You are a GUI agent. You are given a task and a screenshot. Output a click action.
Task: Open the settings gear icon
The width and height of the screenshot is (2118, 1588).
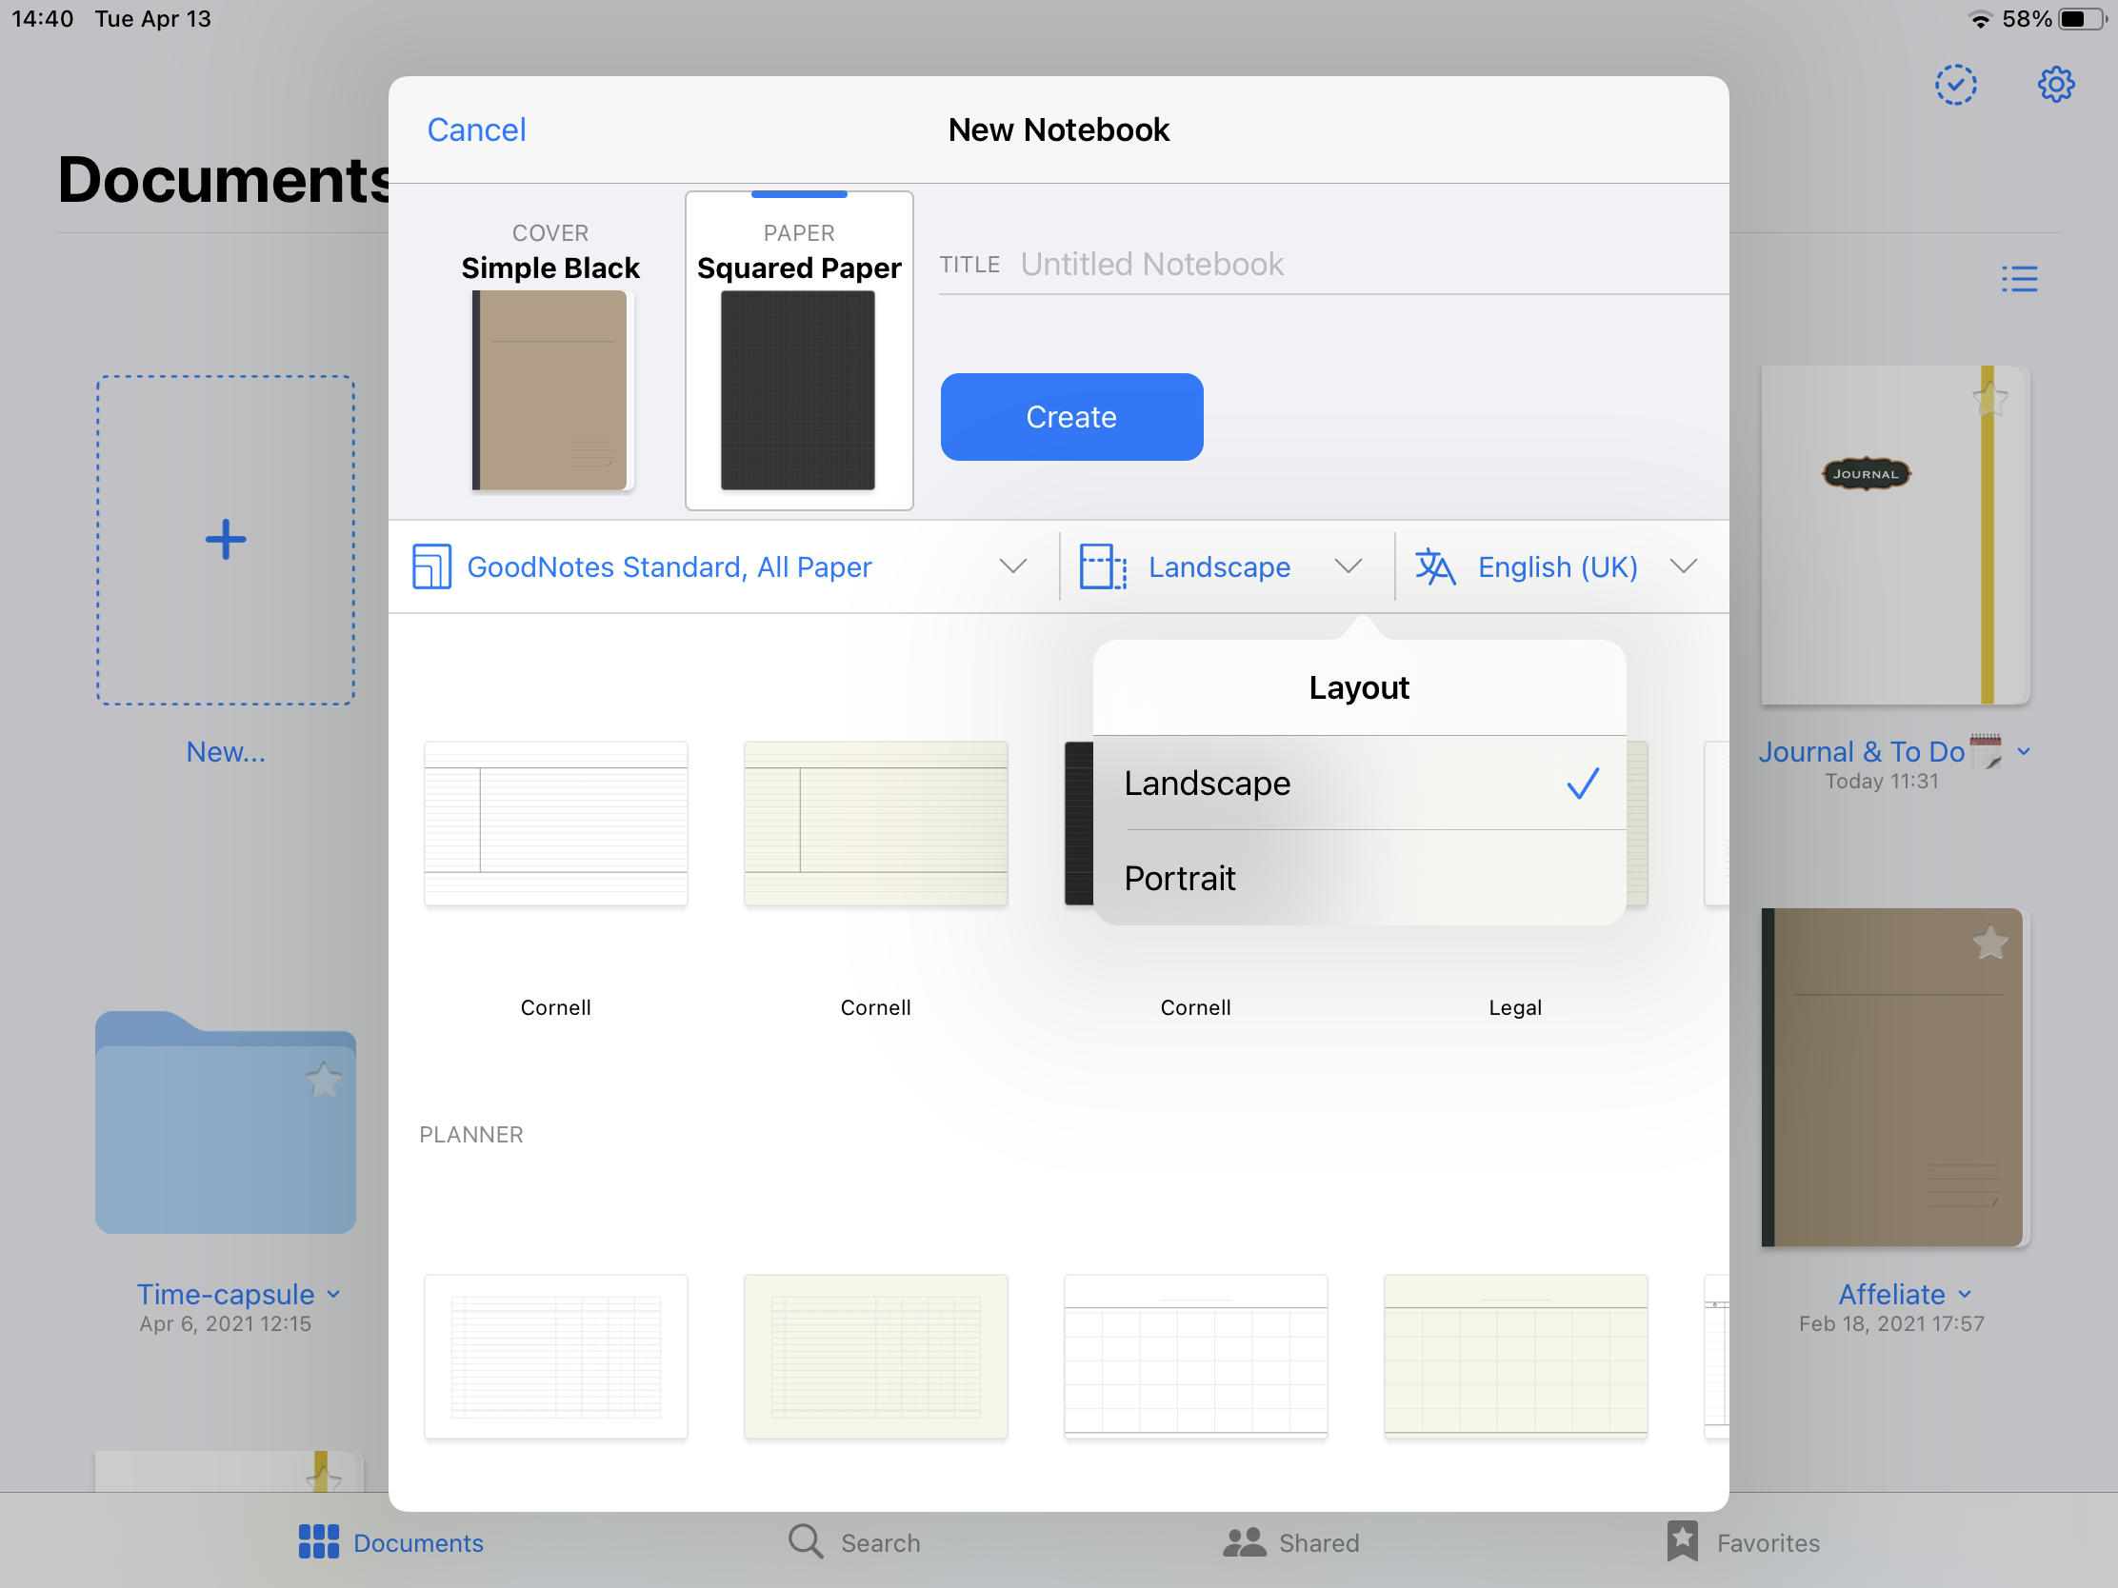(x=2055, y=85)
